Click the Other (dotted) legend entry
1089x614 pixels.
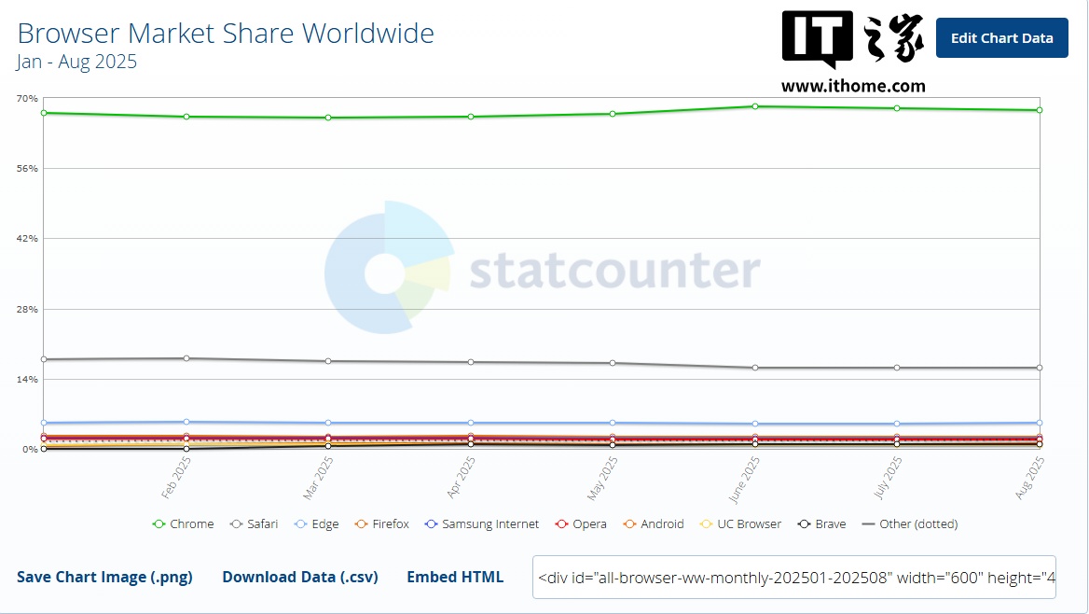[x=909, y=524]
